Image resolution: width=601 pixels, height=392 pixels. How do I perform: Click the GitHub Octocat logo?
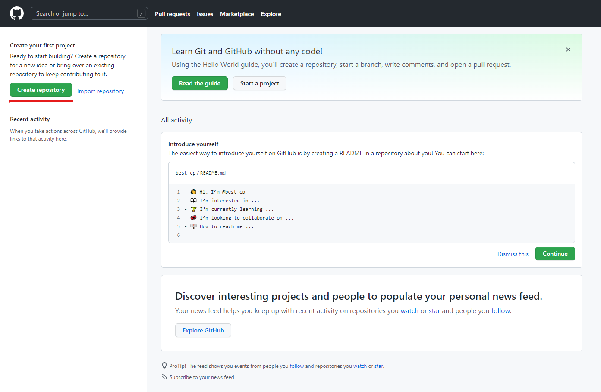[17, 13]
